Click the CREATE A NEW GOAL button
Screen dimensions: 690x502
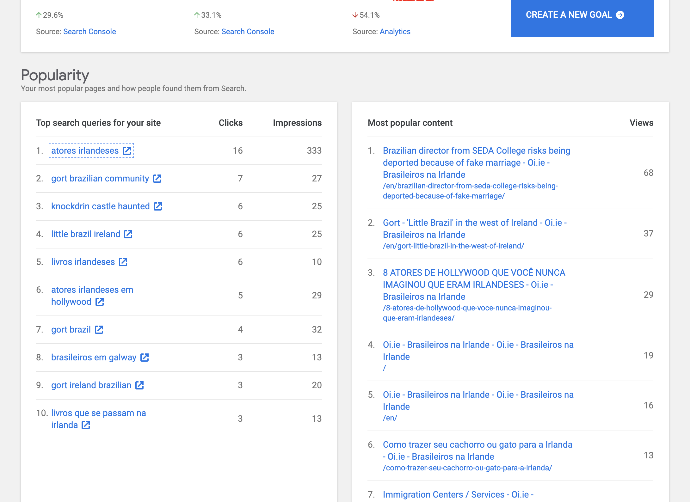click(x=582, y=15)
